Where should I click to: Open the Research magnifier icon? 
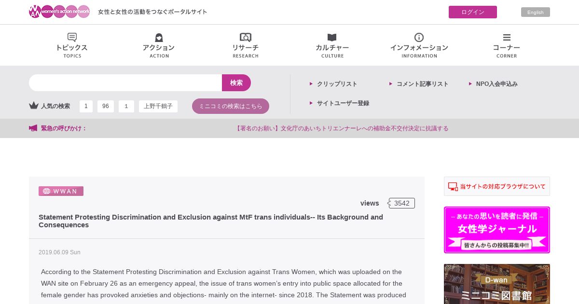(x=246, y=37)
